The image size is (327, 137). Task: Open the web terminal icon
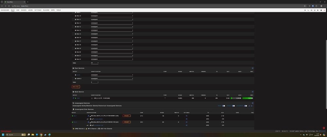pyautogui.click(x=308, y=10)
